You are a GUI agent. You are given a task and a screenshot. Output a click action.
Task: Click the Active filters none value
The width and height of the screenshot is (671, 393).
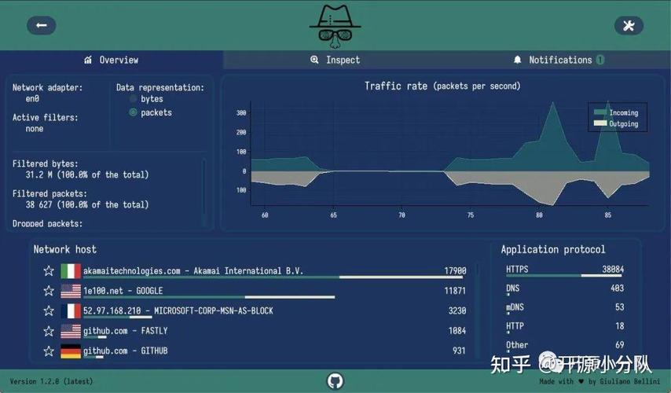tap(35, 128)
